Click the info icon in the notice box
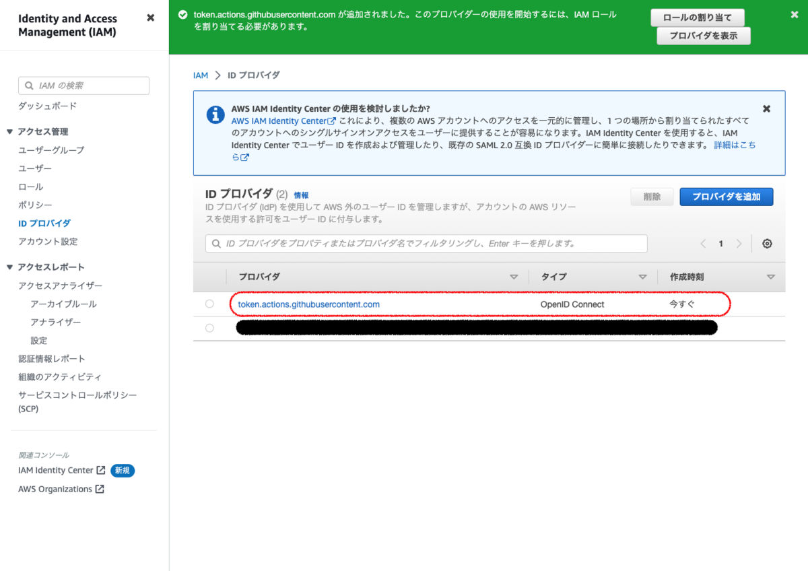808x571 pixels. (215, 114)
